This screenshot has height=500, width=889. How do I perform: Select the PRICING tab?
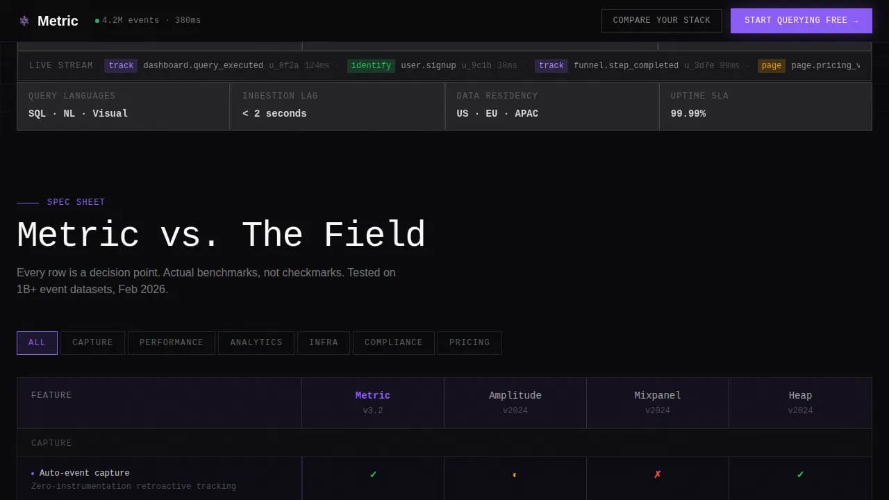click(469, 342)
